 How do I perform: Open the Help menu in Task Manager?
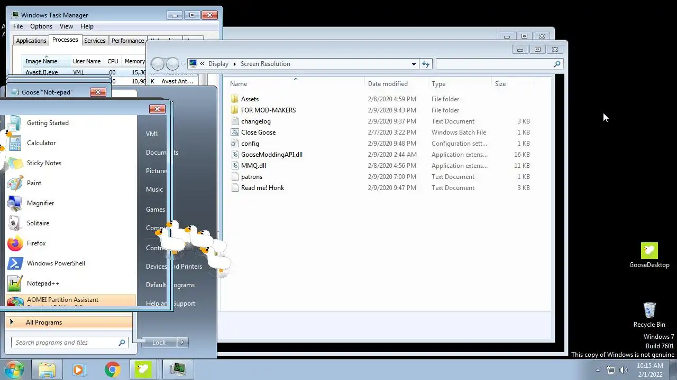[87, 26]
